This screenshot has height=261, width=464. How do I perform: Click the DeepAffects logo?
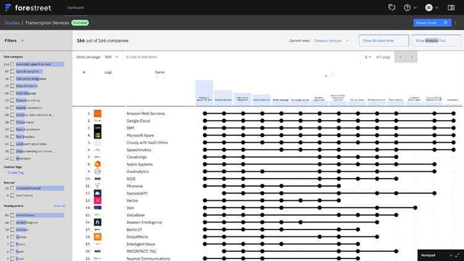97,237
